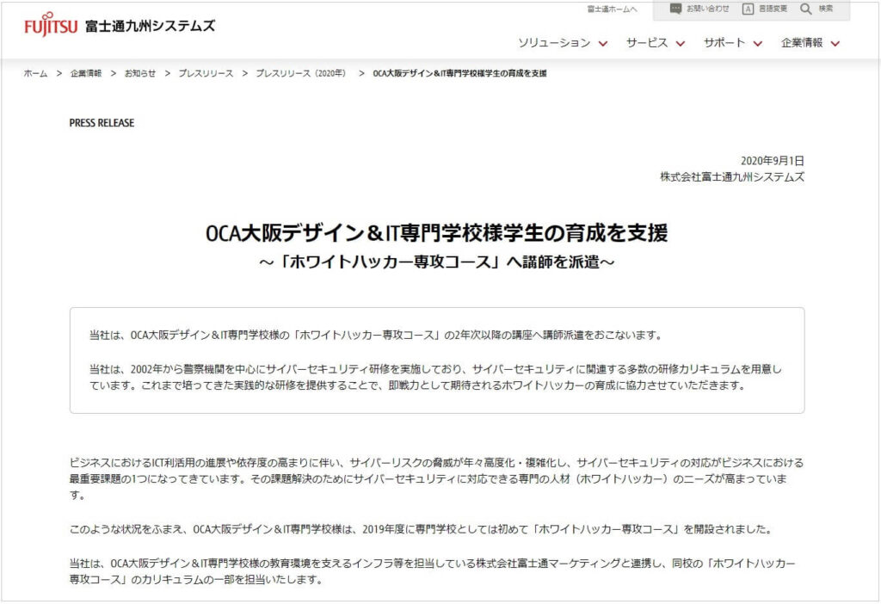This screenshot has width=881, height=604.
Task: Expand the サポート menu chevron
Action: 758,44
